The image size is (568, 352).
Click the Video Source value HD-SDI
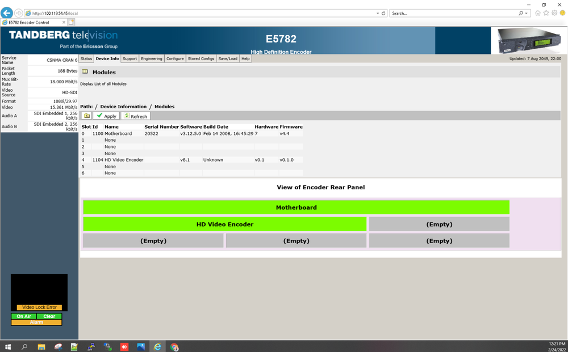(x=69, y=92)
